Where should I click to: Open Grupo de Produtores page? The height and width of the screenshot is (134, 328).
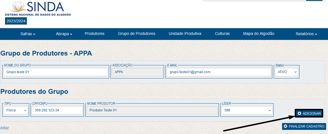point(137,34)
